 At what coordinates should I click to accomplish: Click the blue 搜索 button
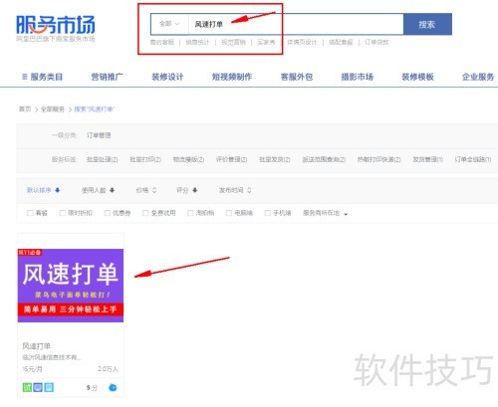click(x=427, y=24)
